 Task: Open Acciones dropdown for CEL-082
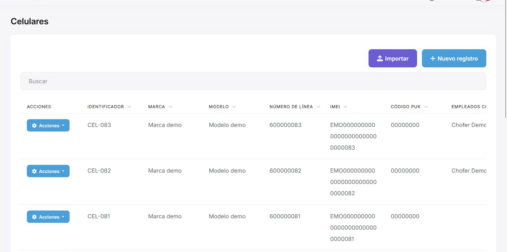(48, 171)
